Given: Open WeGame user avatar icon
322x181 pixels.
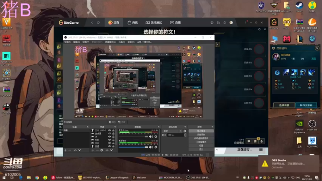Looking at the screenshot, I should pos(231,23).
